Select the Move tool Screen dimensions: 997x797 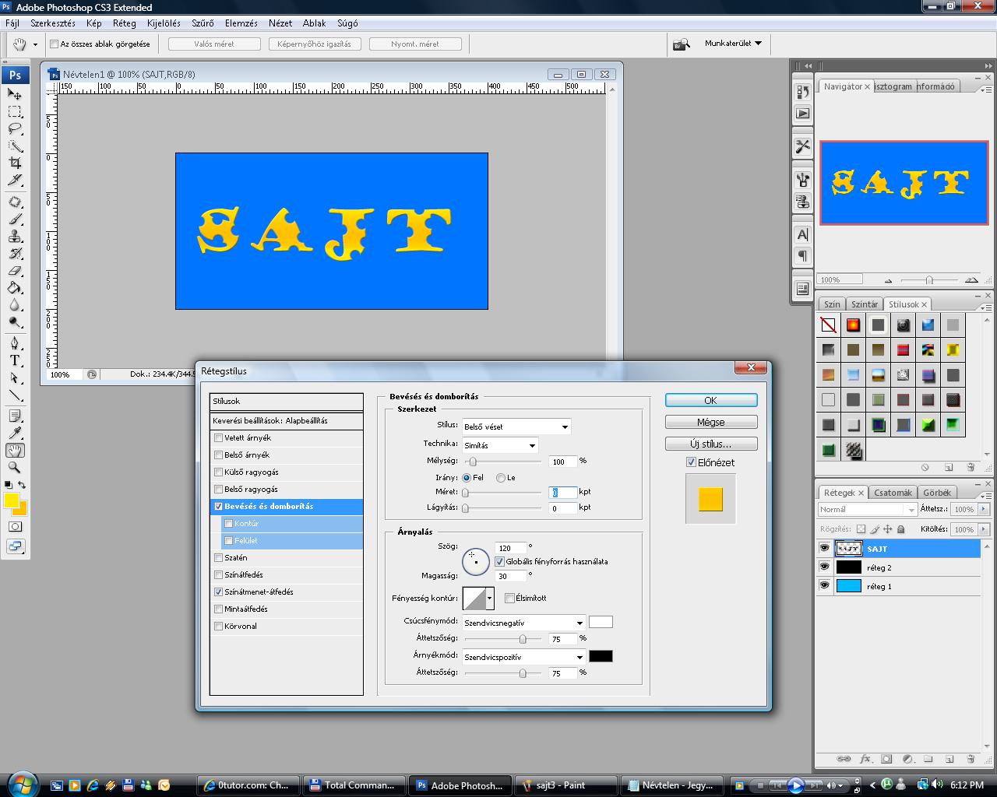pos(15,94)
